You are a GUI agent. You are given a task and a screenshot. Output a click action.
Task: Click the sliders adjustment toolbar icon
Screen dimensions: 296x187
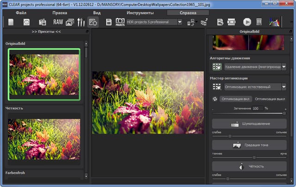[x=81, y=22]
